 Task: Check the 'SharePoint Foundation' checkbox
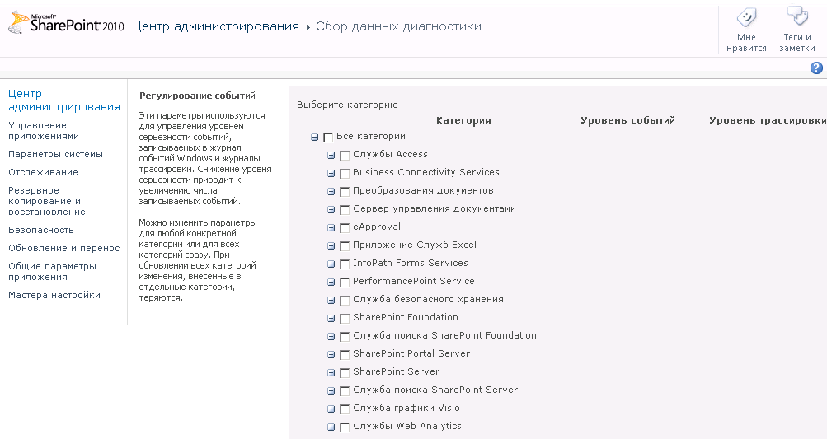345,318
